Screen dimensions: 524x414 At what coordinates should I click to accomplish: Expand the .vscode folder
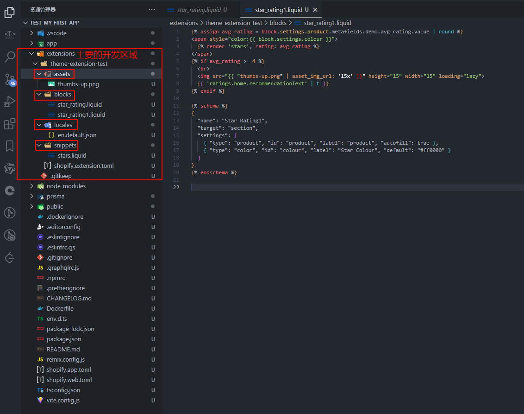point(32,33)
